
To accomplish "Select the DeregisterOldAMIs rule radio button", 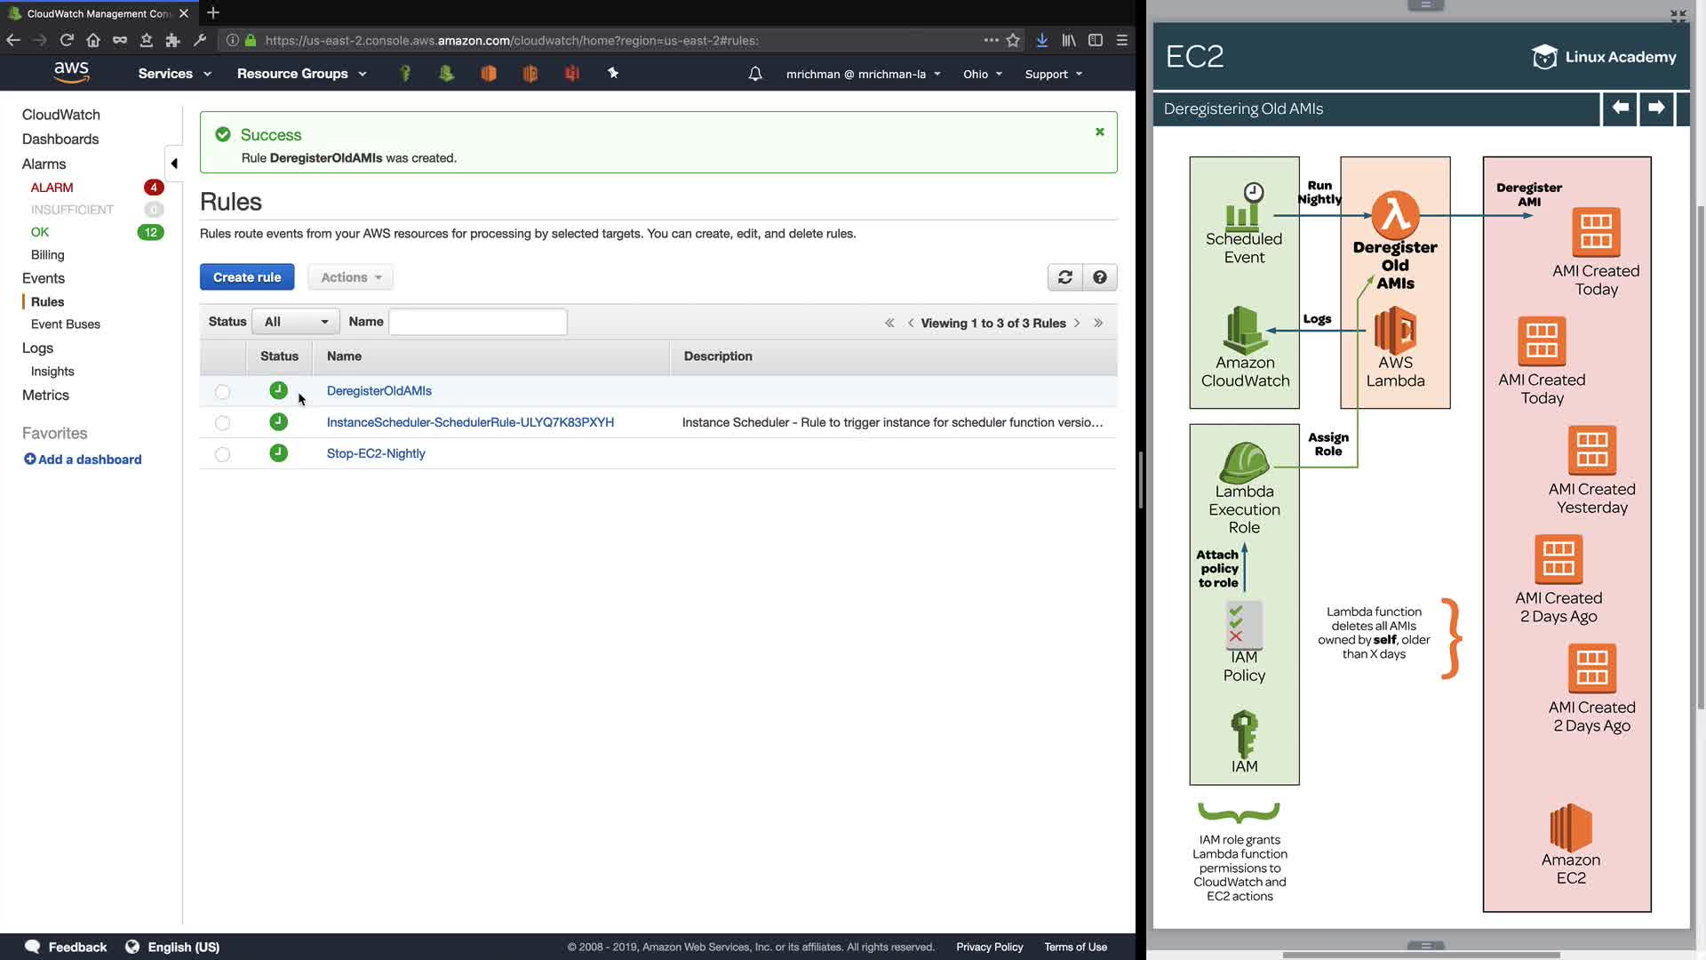I will [x=222, y=392].
